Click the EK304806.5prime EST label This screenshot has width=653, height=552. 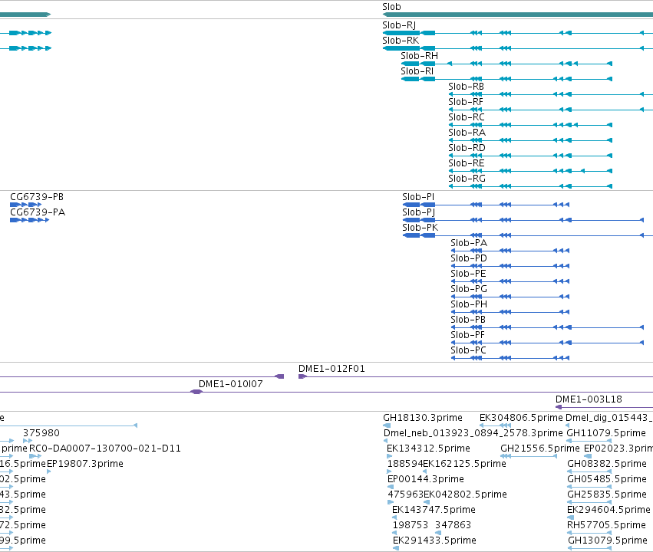521,418
